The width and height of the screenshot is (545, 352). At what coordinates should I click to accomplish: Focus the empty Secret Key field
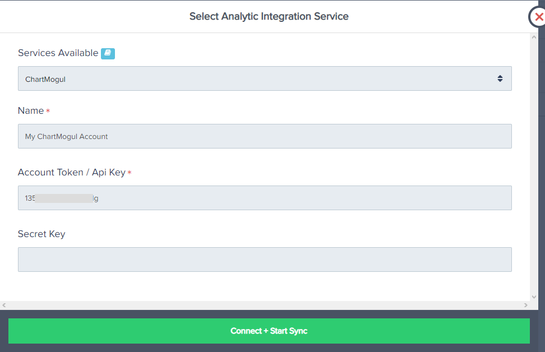[265, 260]
